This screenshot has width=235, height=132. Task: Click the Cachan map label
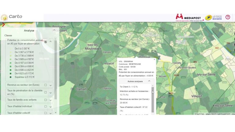162,97
